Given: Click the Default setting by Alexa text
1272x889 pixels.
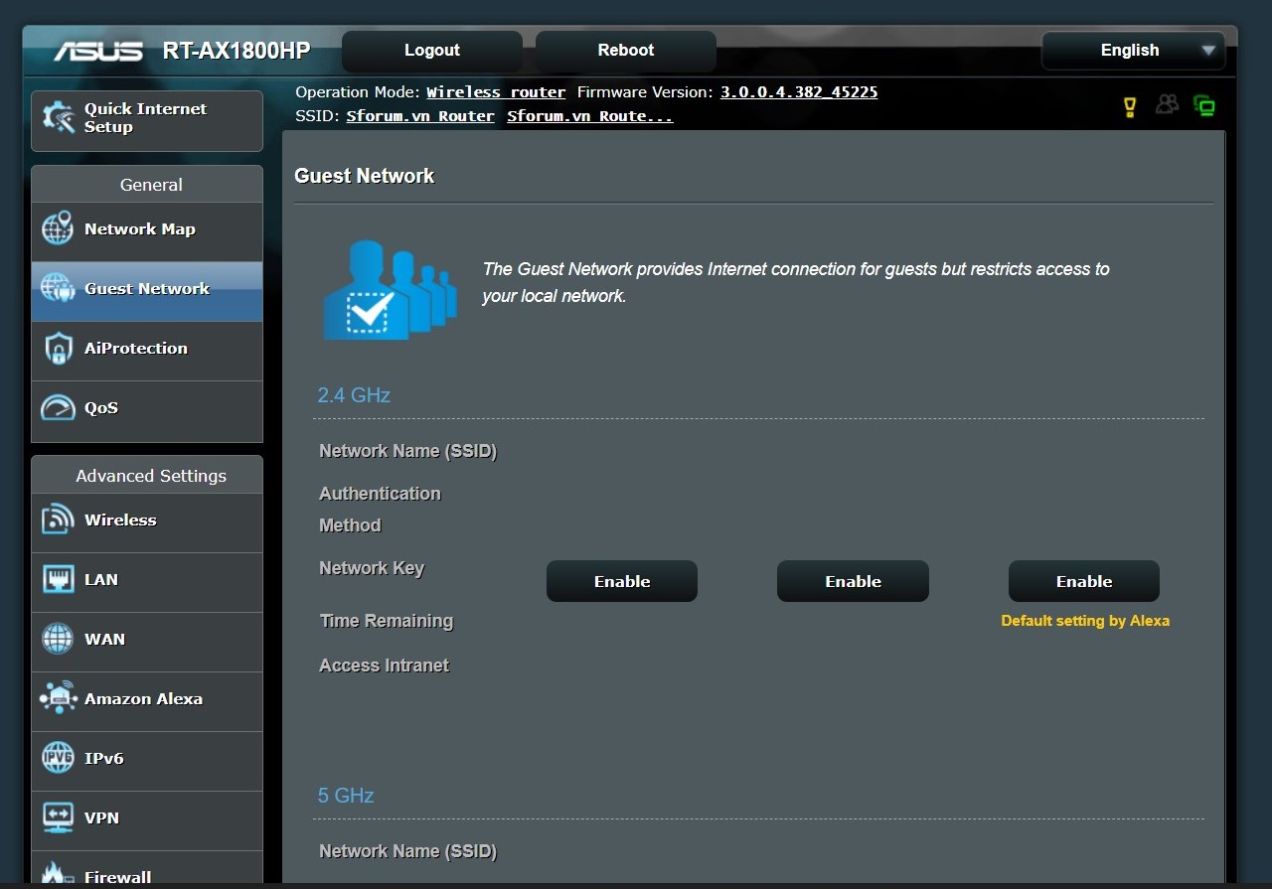Looking at the screenshot, I should point(1085,621).
